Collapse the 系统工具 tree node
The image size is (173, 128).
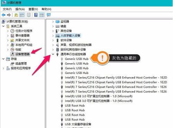click(3, 26)
